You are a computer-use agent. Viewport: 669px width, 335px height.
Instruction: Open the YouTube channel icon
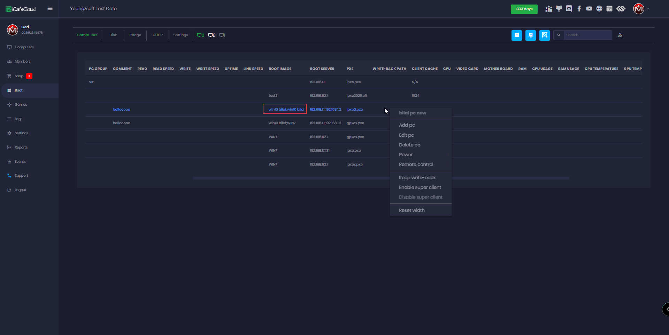(x=589, y=9)
